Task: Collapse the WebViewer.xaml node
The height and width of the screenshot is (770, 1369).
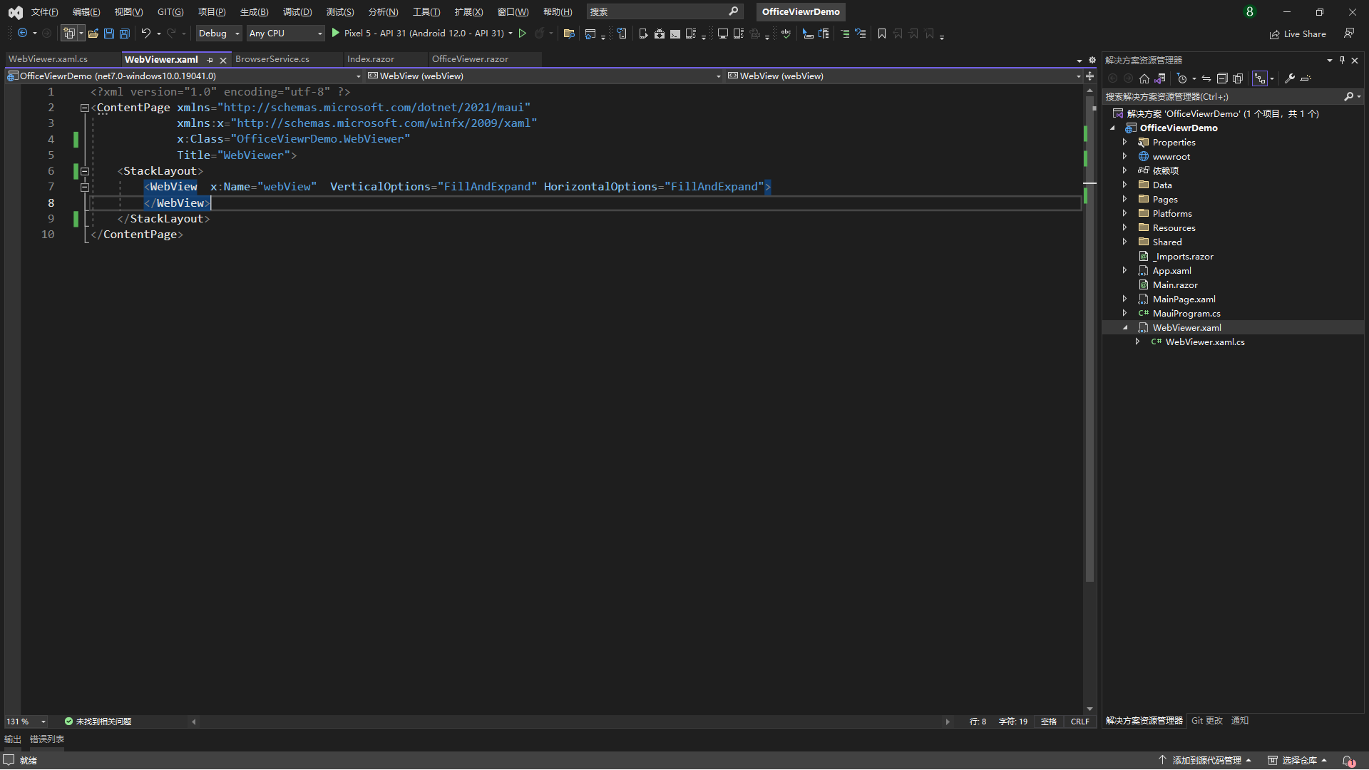Action: click(1124, 327)
